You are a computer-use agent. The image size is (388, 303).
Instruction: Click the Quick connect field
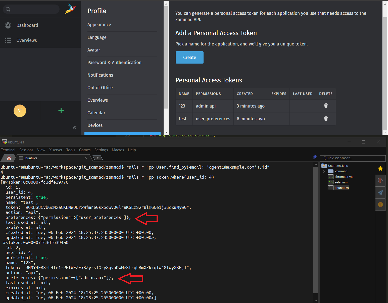[x=353, y=158]
